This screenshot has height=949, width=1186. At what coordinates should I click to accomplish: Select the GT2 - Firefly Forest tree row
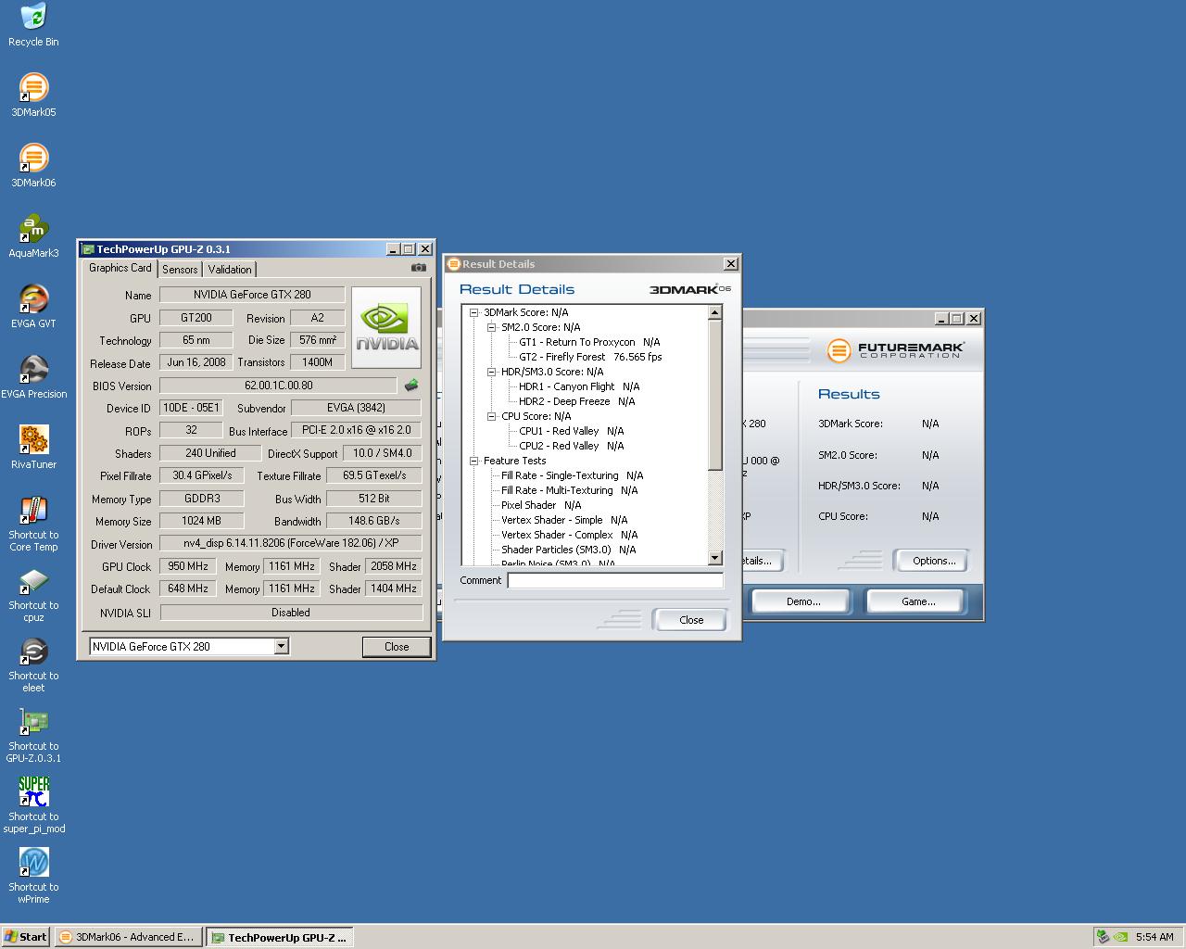tap(590, 357)
